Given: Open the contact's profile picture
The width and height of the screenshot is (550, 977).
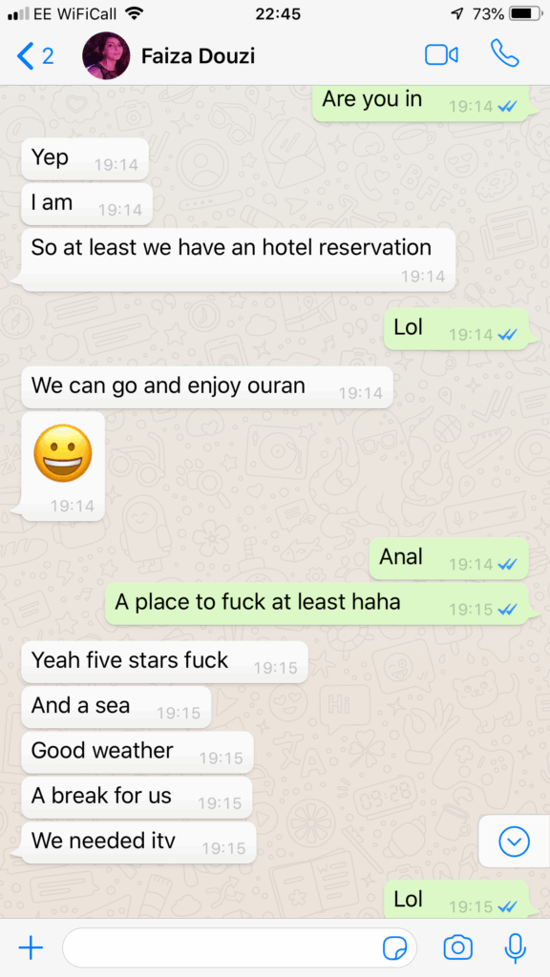Looking at the screenshot, I should click(x=106, y=56).
